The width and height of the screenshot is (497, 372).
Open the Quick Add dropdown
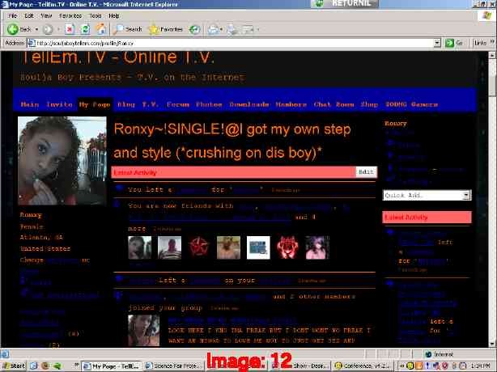[x=427, y=196]
